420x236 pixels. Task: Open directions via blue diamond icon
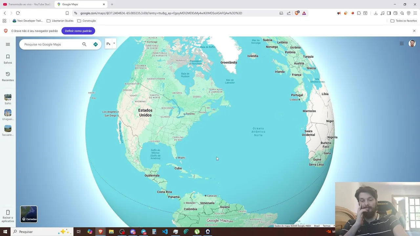click(x=95, y=44)
